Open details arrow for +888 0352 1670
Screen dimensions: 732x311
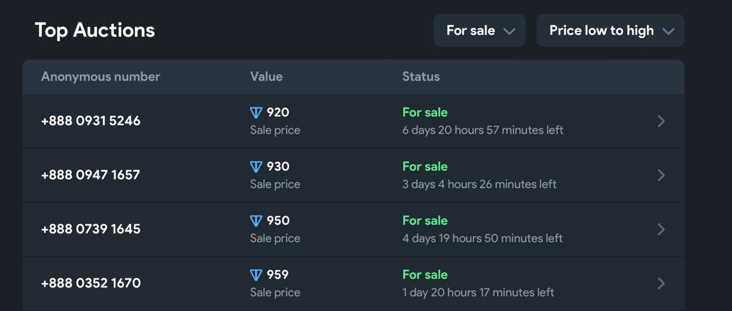tap(661, 283)
